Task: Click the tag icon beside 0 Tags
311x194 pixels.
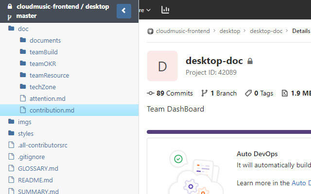Action: click(x=248, y=93)
